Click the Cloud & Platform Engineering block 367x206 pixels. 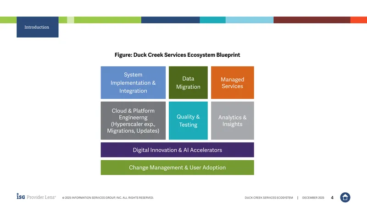133,120
